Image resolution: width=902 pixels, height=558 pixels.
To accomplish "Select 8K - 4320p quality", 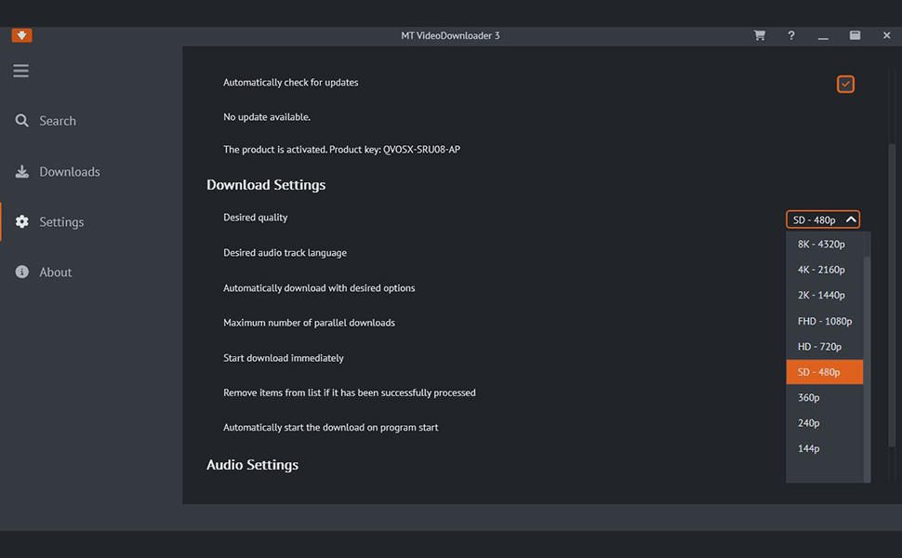I will point(824,244).
